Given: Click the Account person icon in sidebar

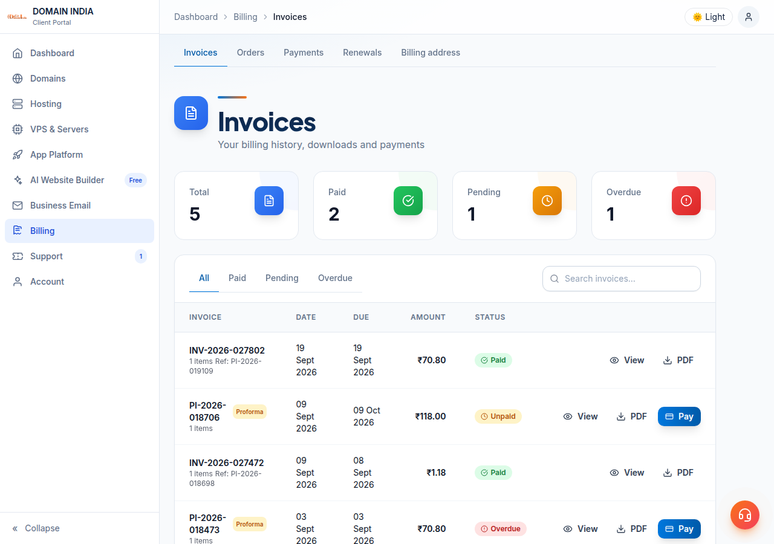Looking at the screenshot, I should pyautogui.click(x=18, y=282).
